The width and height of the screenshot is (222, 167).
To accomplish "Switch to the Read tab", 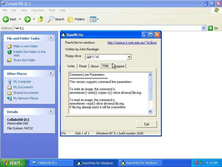I will (83, 66).
